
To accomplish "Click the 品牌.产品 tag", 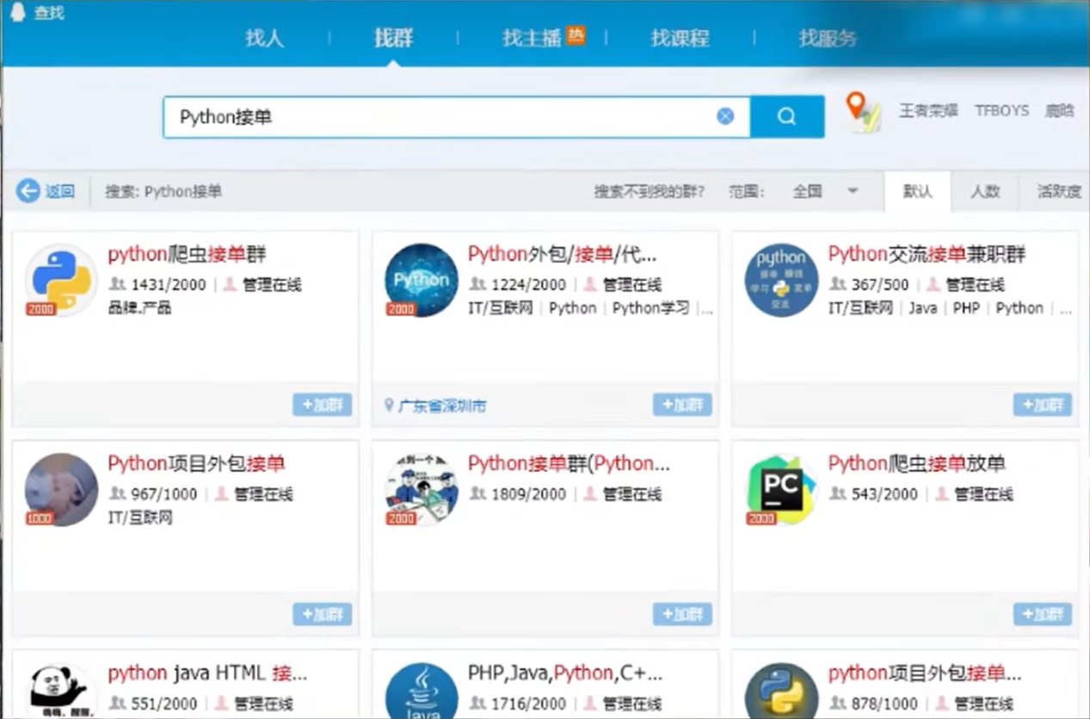I will (x=139, y=308).
